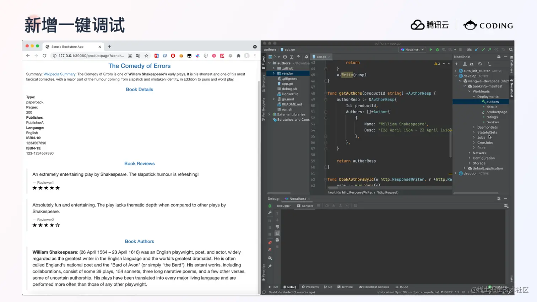The image size is (537, 302).
Task: Open the Debug panel settings gear
Action: 499,199
